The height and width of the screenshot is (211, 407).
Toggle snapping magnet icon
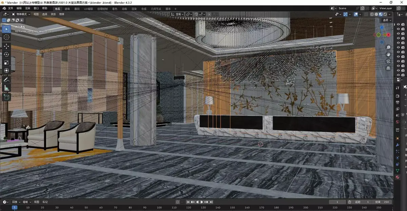click(196, 14)
